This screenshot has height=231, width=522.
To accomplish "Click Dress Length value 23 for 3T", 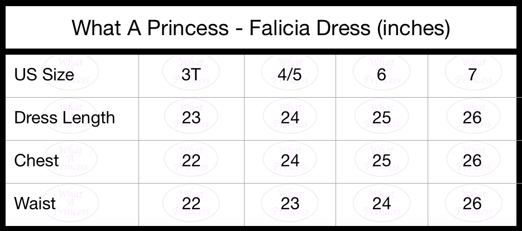I will (191, 118).
